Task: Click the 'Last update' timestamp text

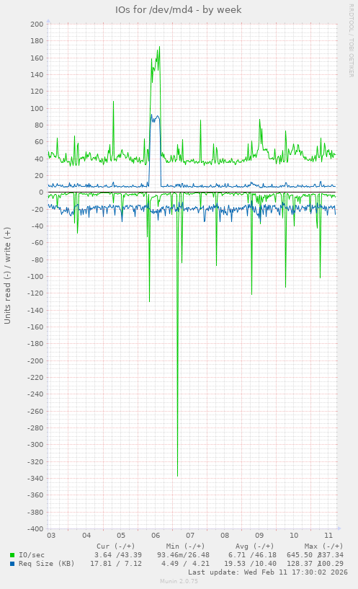Action: [x=267, y=572]
